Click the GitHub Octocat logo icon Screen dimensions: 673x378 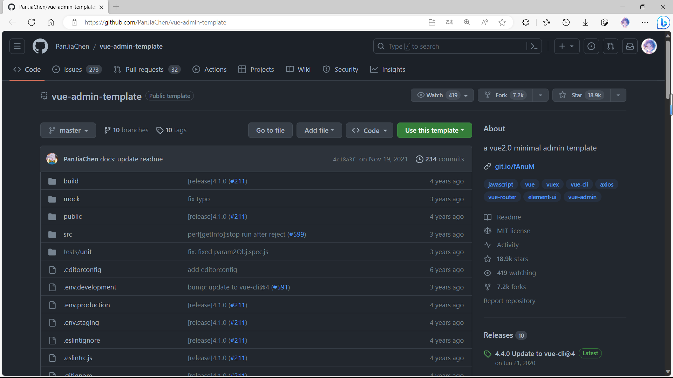pyautogui.click(x=40, y=46)
